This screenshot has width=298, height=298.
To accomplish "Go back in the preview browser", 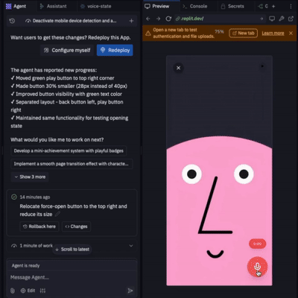I will point(148,19).
